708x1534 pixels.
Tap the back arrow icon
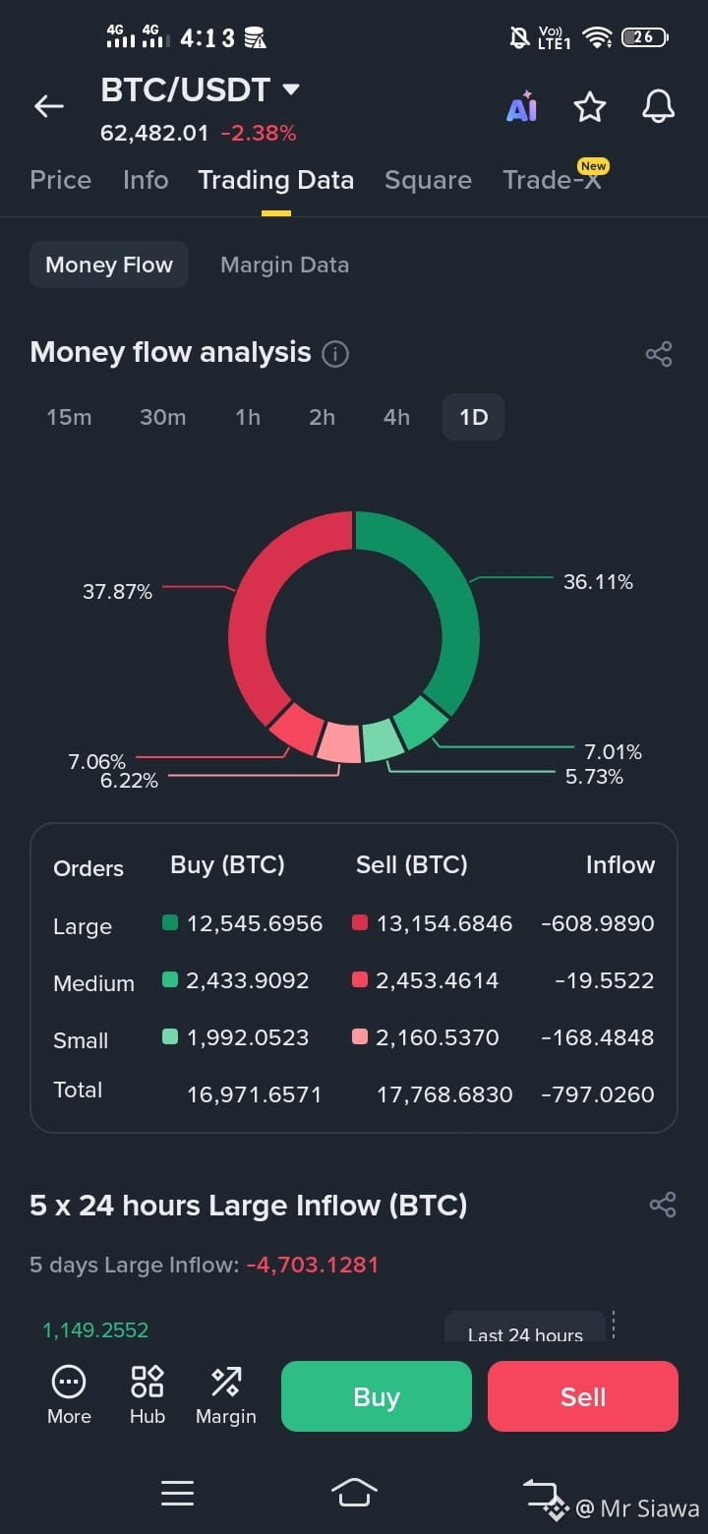pyautogui.click(x=48, y=106)
